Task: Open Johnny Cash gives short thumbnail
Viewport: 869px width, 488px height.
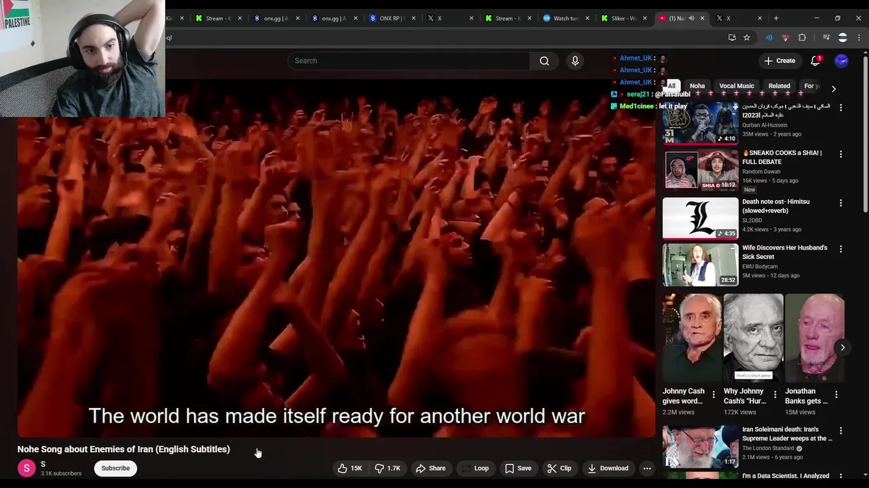Action: pyautogui.click(x=692, y=338)
